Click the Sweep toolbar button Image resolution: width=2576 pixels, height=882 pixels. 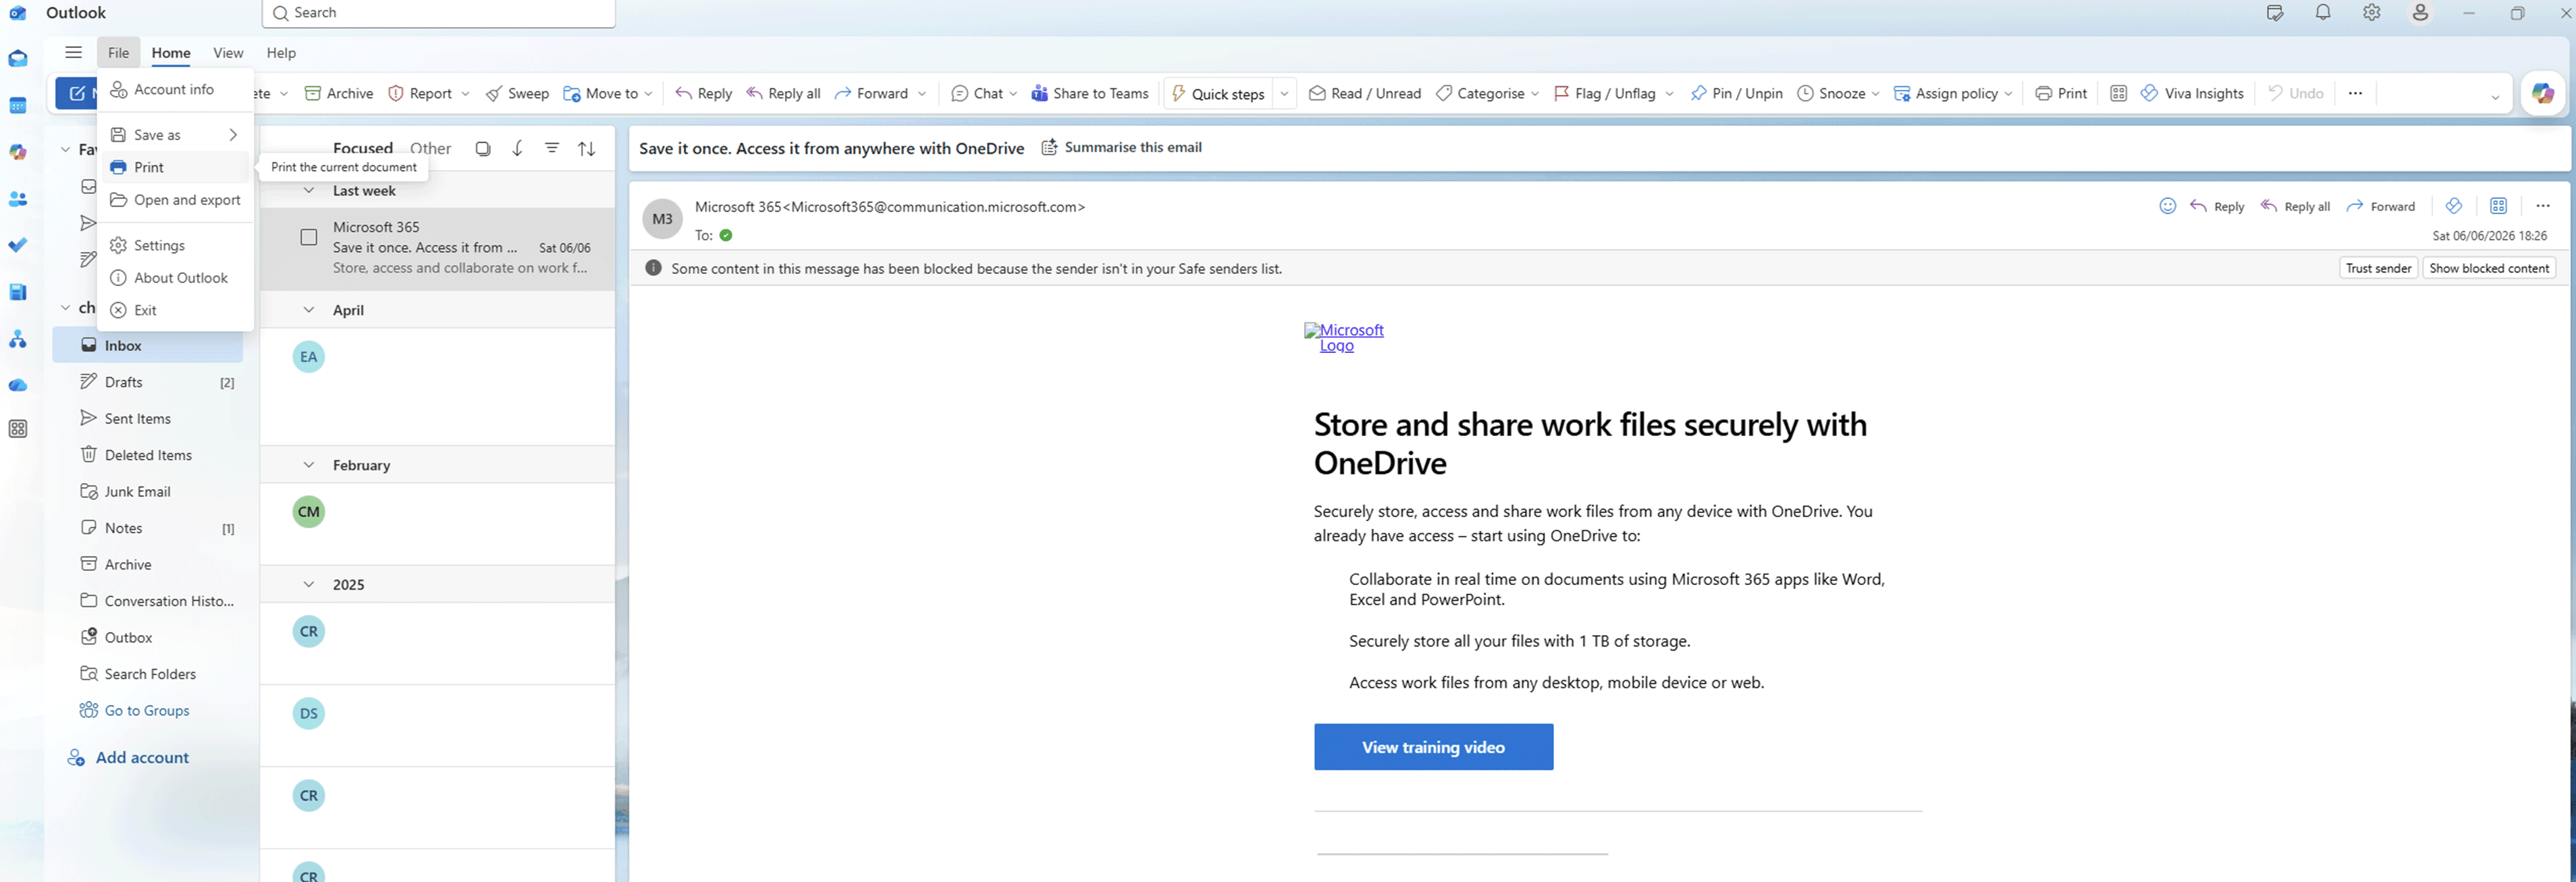(517, 93)
